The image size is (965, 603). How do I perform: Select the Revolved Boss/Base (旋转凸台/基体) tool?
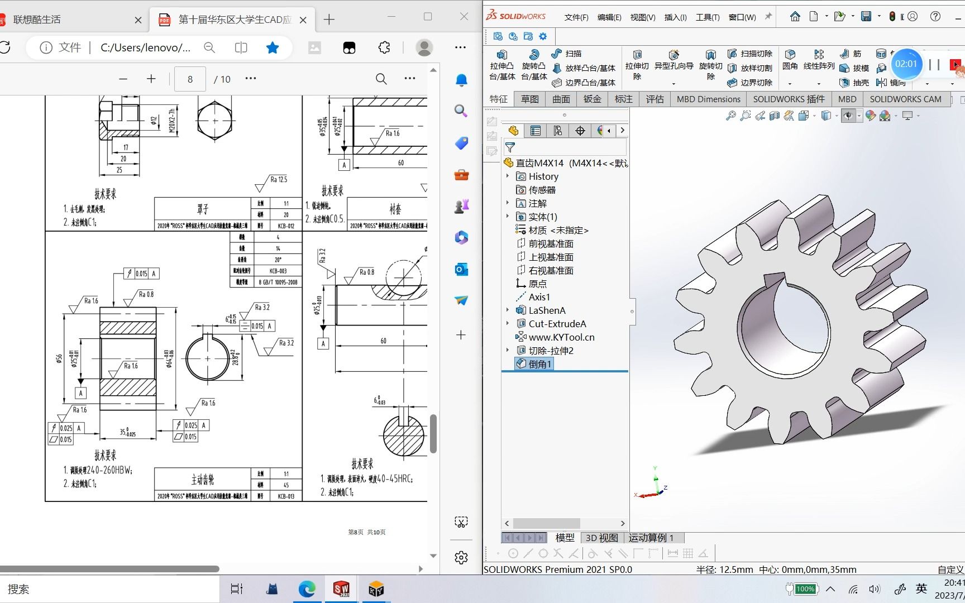pos(534,65)
